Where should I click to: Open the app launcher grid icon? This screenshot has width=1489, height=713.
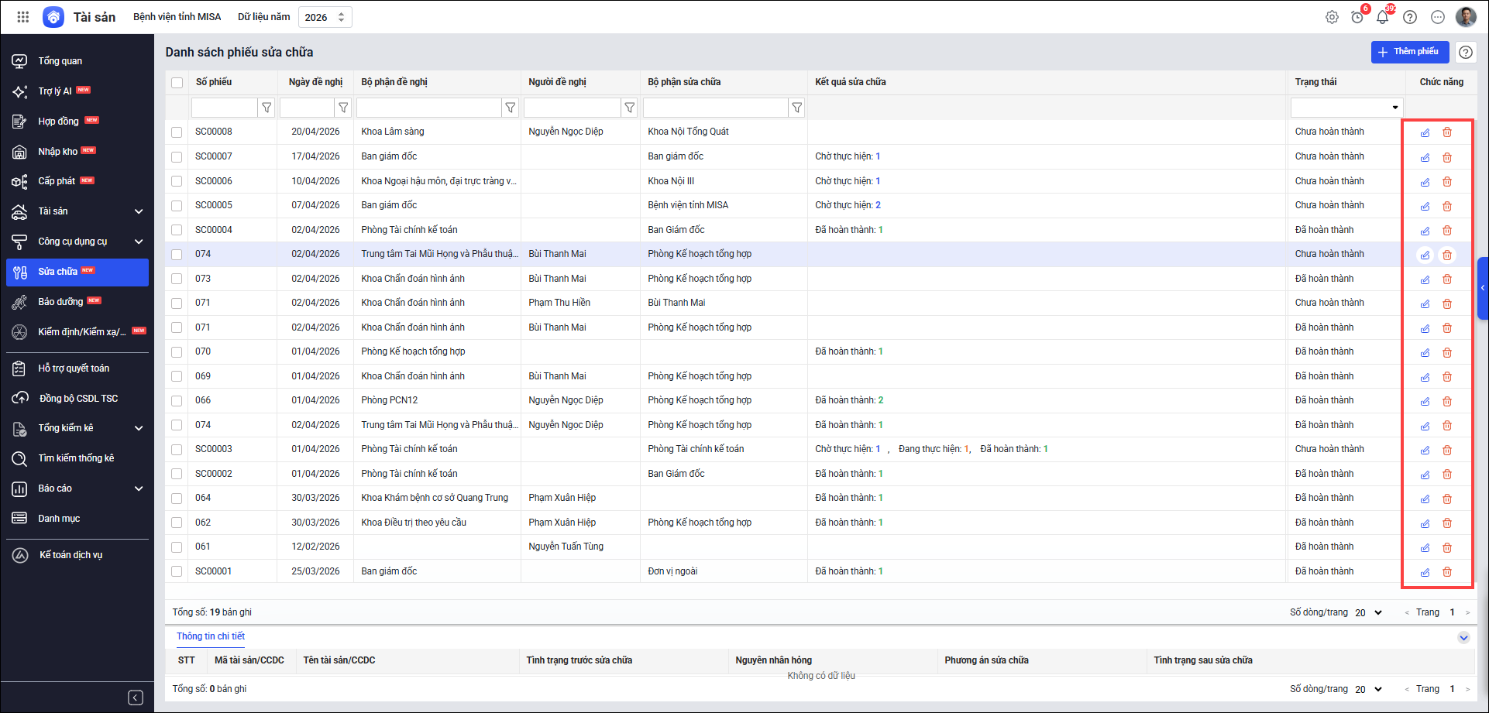tap(23, 17)
